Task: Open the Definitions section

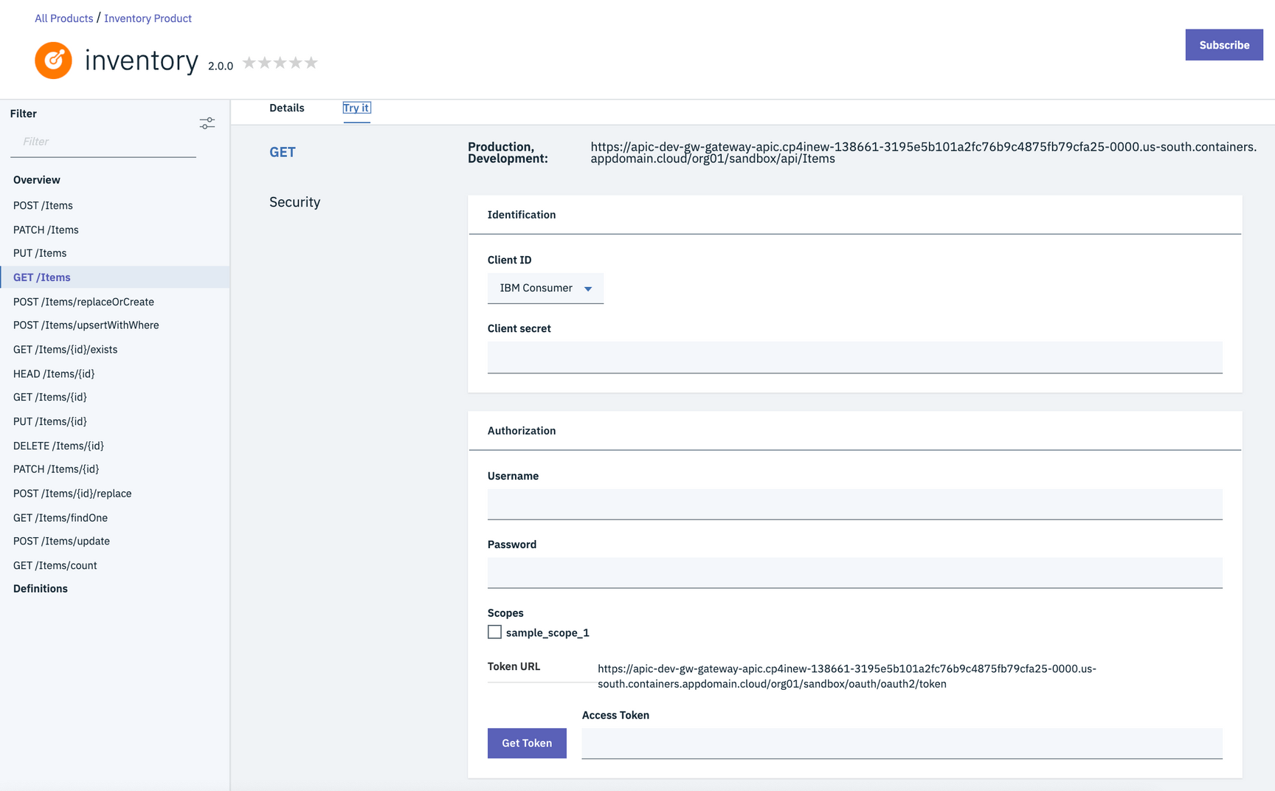Action: point(40,588)
